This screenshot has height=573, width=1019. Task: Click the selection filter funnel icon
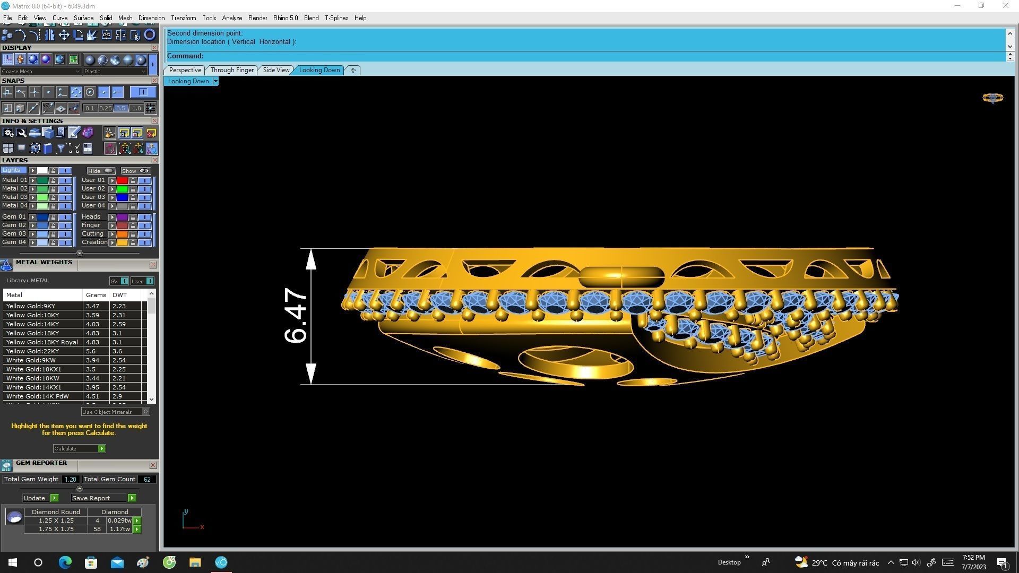pos(61,149)
